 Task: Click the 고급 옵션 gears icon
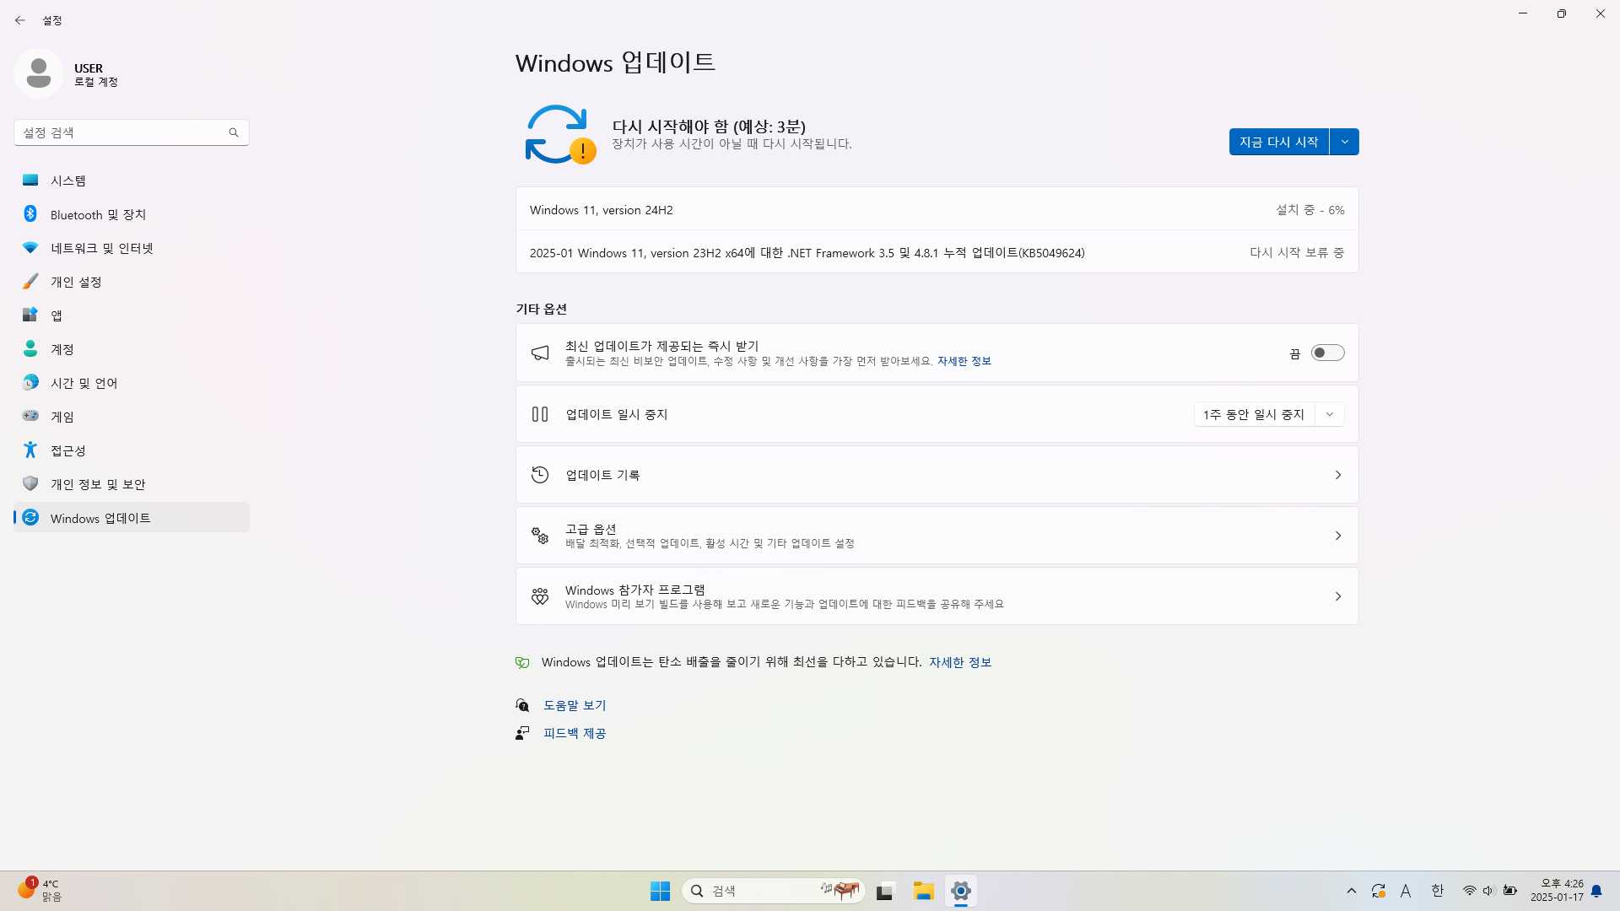(540, 536)
